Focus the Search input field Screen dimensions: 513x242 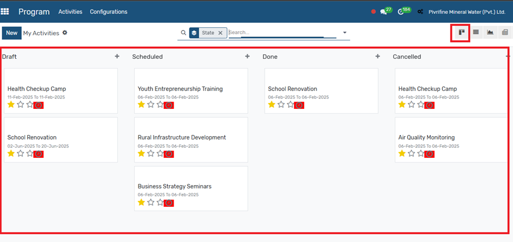[x=283, y=33]
